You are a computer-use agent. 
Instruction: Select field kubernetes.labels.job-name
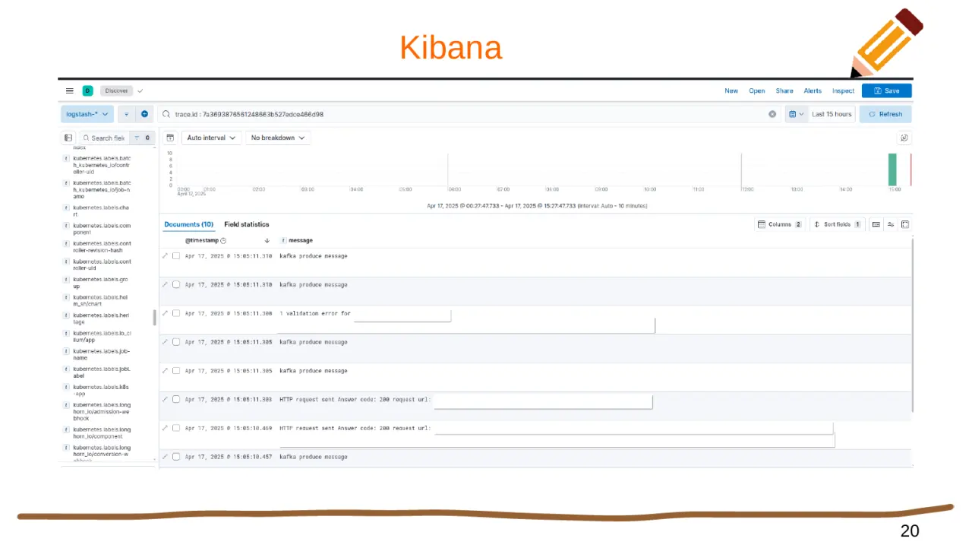point(102,354)
